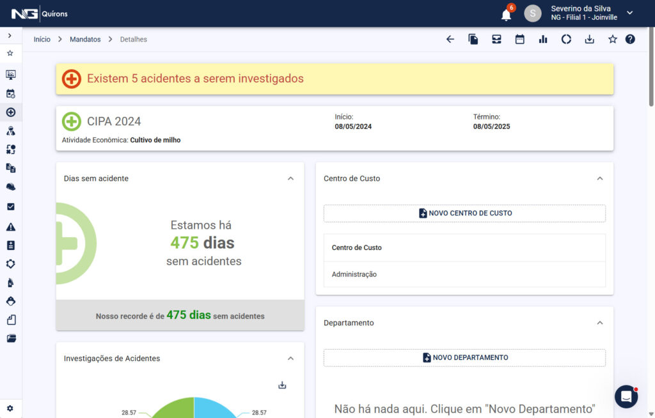655x418 pixels.
Task: Open the calendar schedule icon in sidebar
Action: [11, 93]
